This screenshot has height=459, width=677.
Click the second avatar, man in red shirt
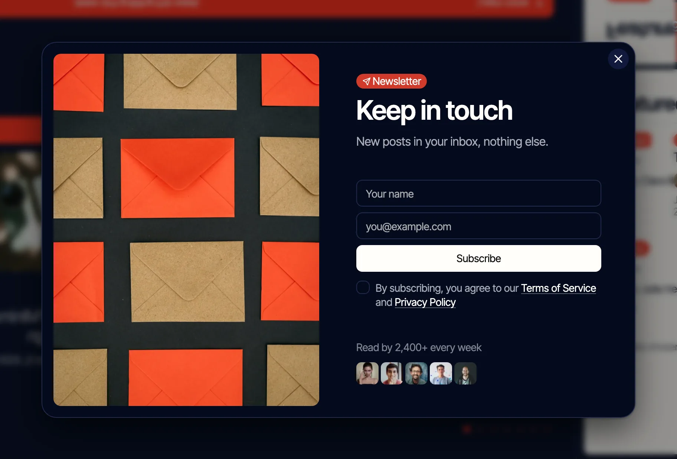(x=392, y=373)
